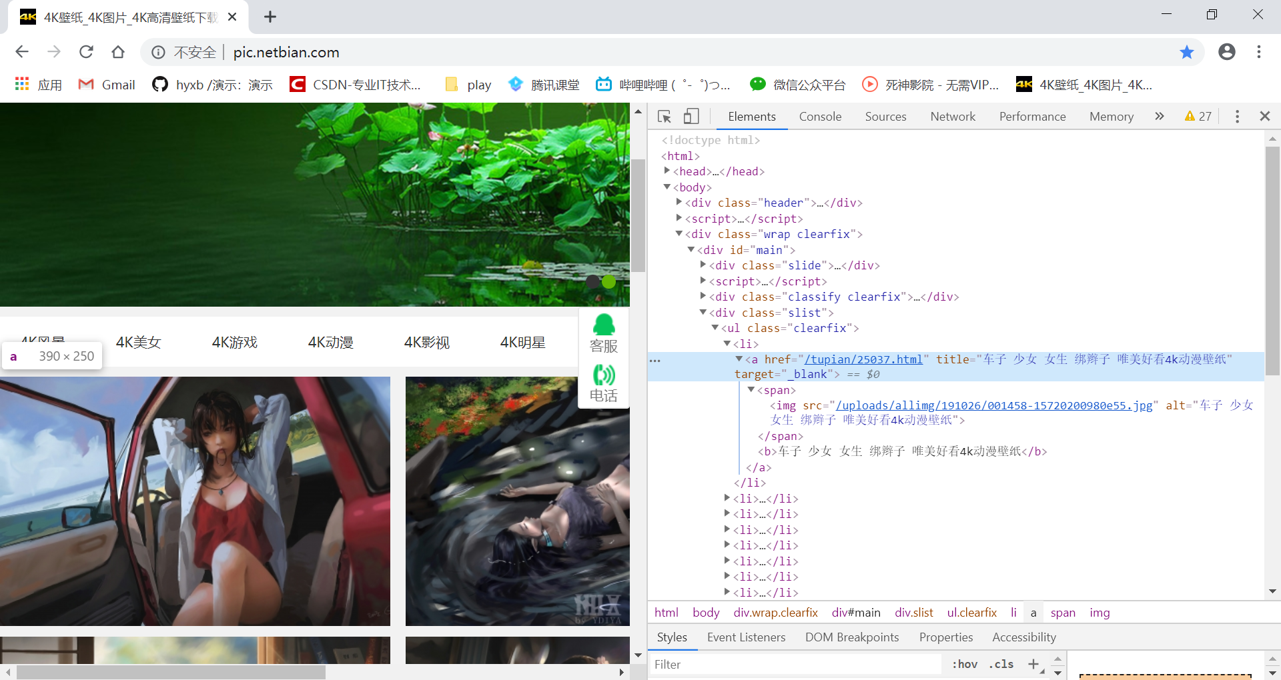Screen dimensions: 1281x680
Task: Open the hyxb GitHub bookmark
Action: click(212, 85)
